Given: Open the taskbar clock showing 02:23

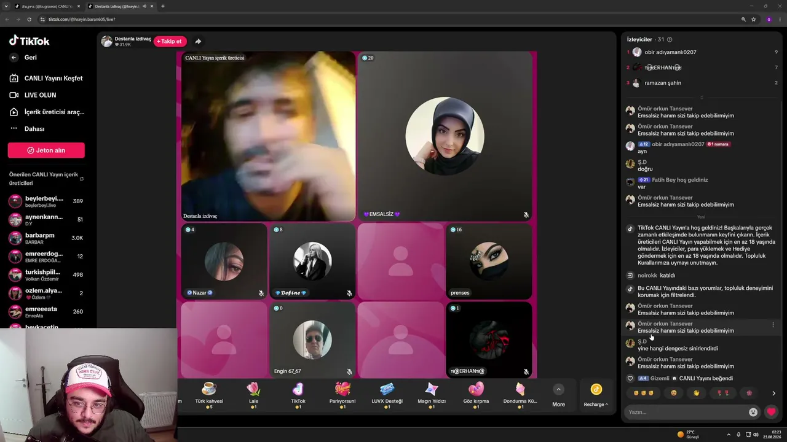Looking at the screenshot, I should [772, 434].
